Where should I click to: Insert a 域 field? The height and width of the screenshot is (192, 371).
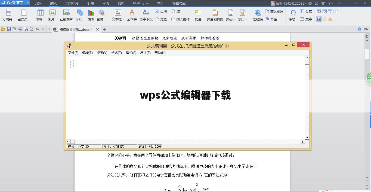pos(176,11)
